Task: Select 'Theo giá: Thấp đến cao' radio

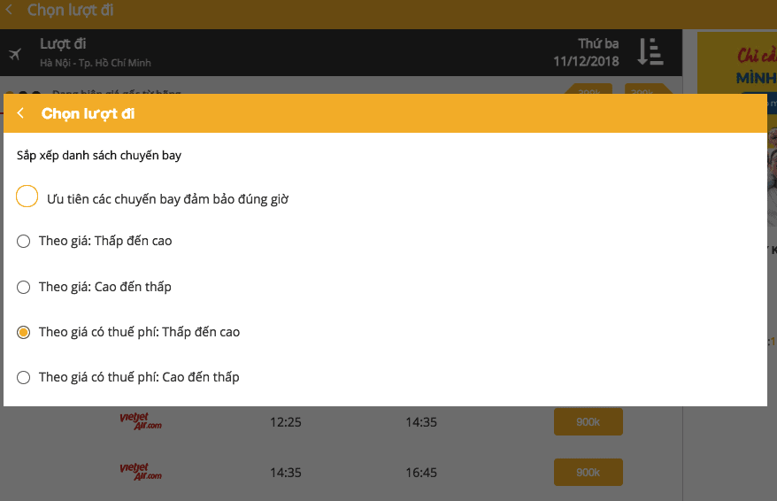Action: [x=23, y=242]
